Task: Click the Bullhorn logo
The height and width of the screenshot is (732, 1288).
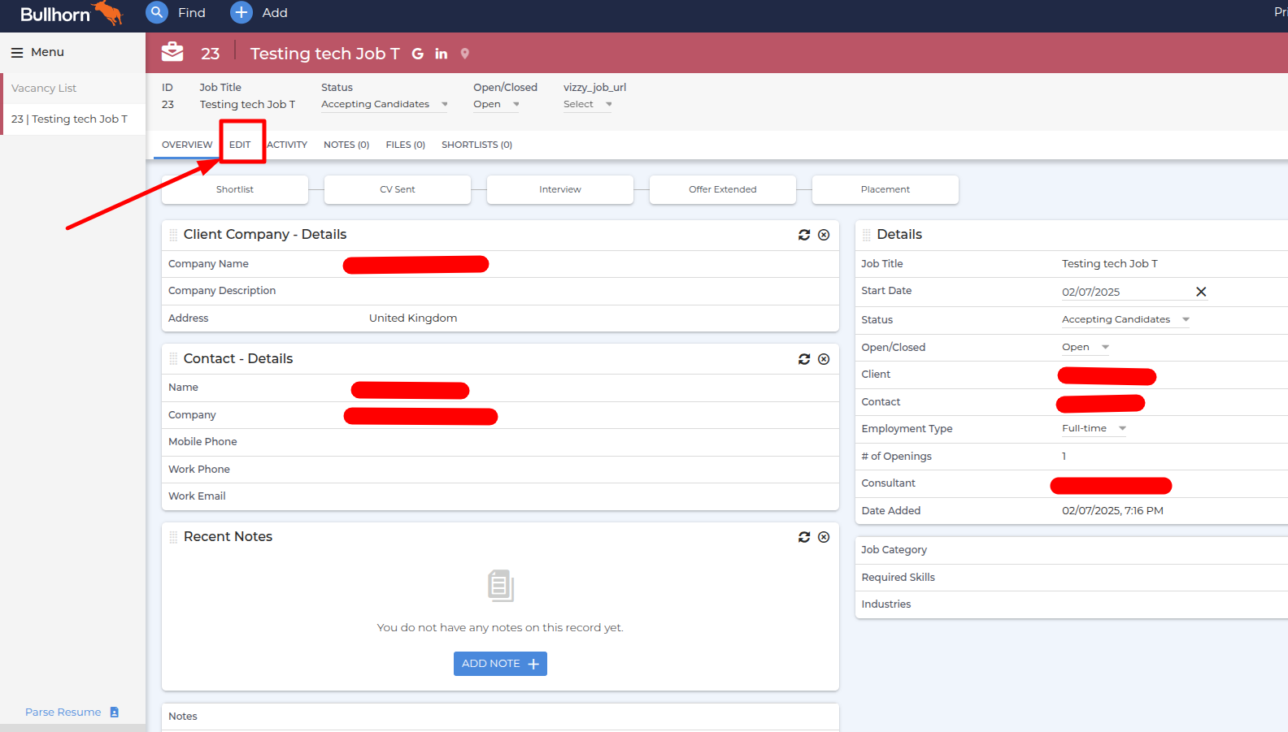Action: 72,14
